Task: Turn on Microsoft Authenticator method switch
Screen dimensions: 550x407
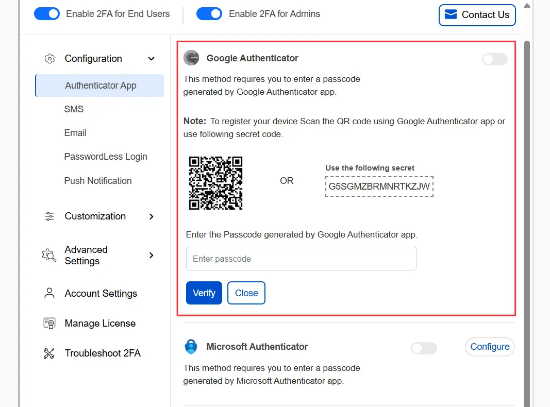Action: (424, 348)
